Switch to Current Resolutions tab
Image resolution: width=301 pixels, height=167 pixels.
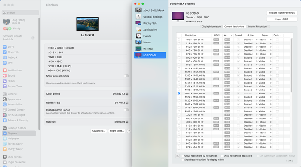point(234,27)
